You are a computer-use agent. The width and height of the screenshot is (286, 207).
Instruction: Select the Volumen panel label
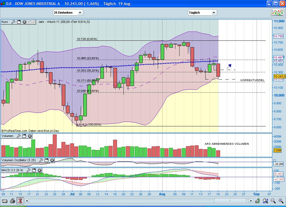8,136
